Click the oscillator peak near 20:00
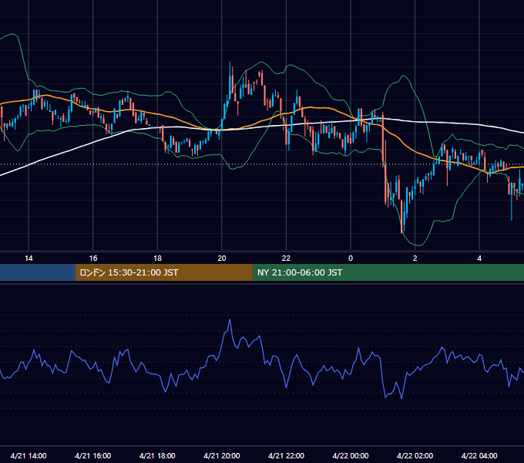This screenshot has width=524, height=463. coord(230,319)
